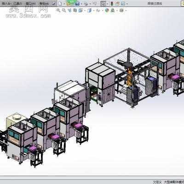Open the Hide/Show Items icon

[x=98, y=10]
